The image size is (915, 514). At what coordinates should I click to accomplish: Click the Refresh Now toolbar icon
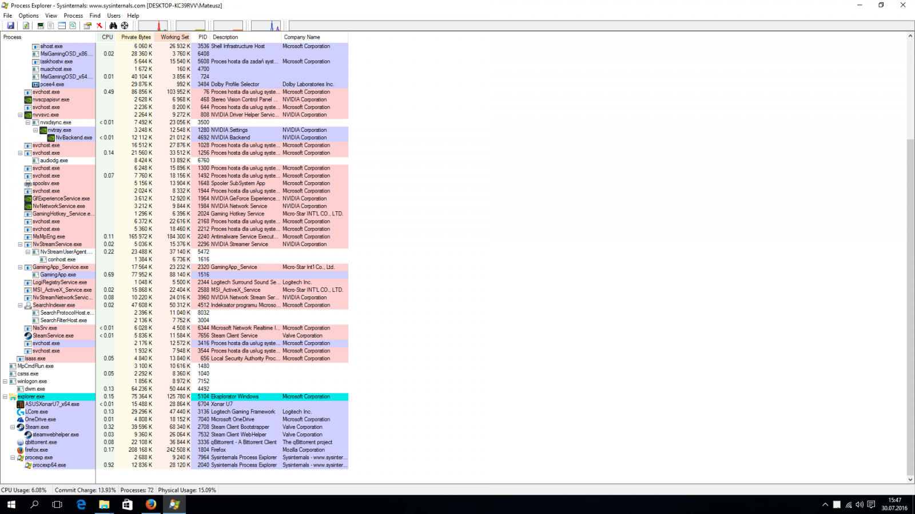click(26, 26)
